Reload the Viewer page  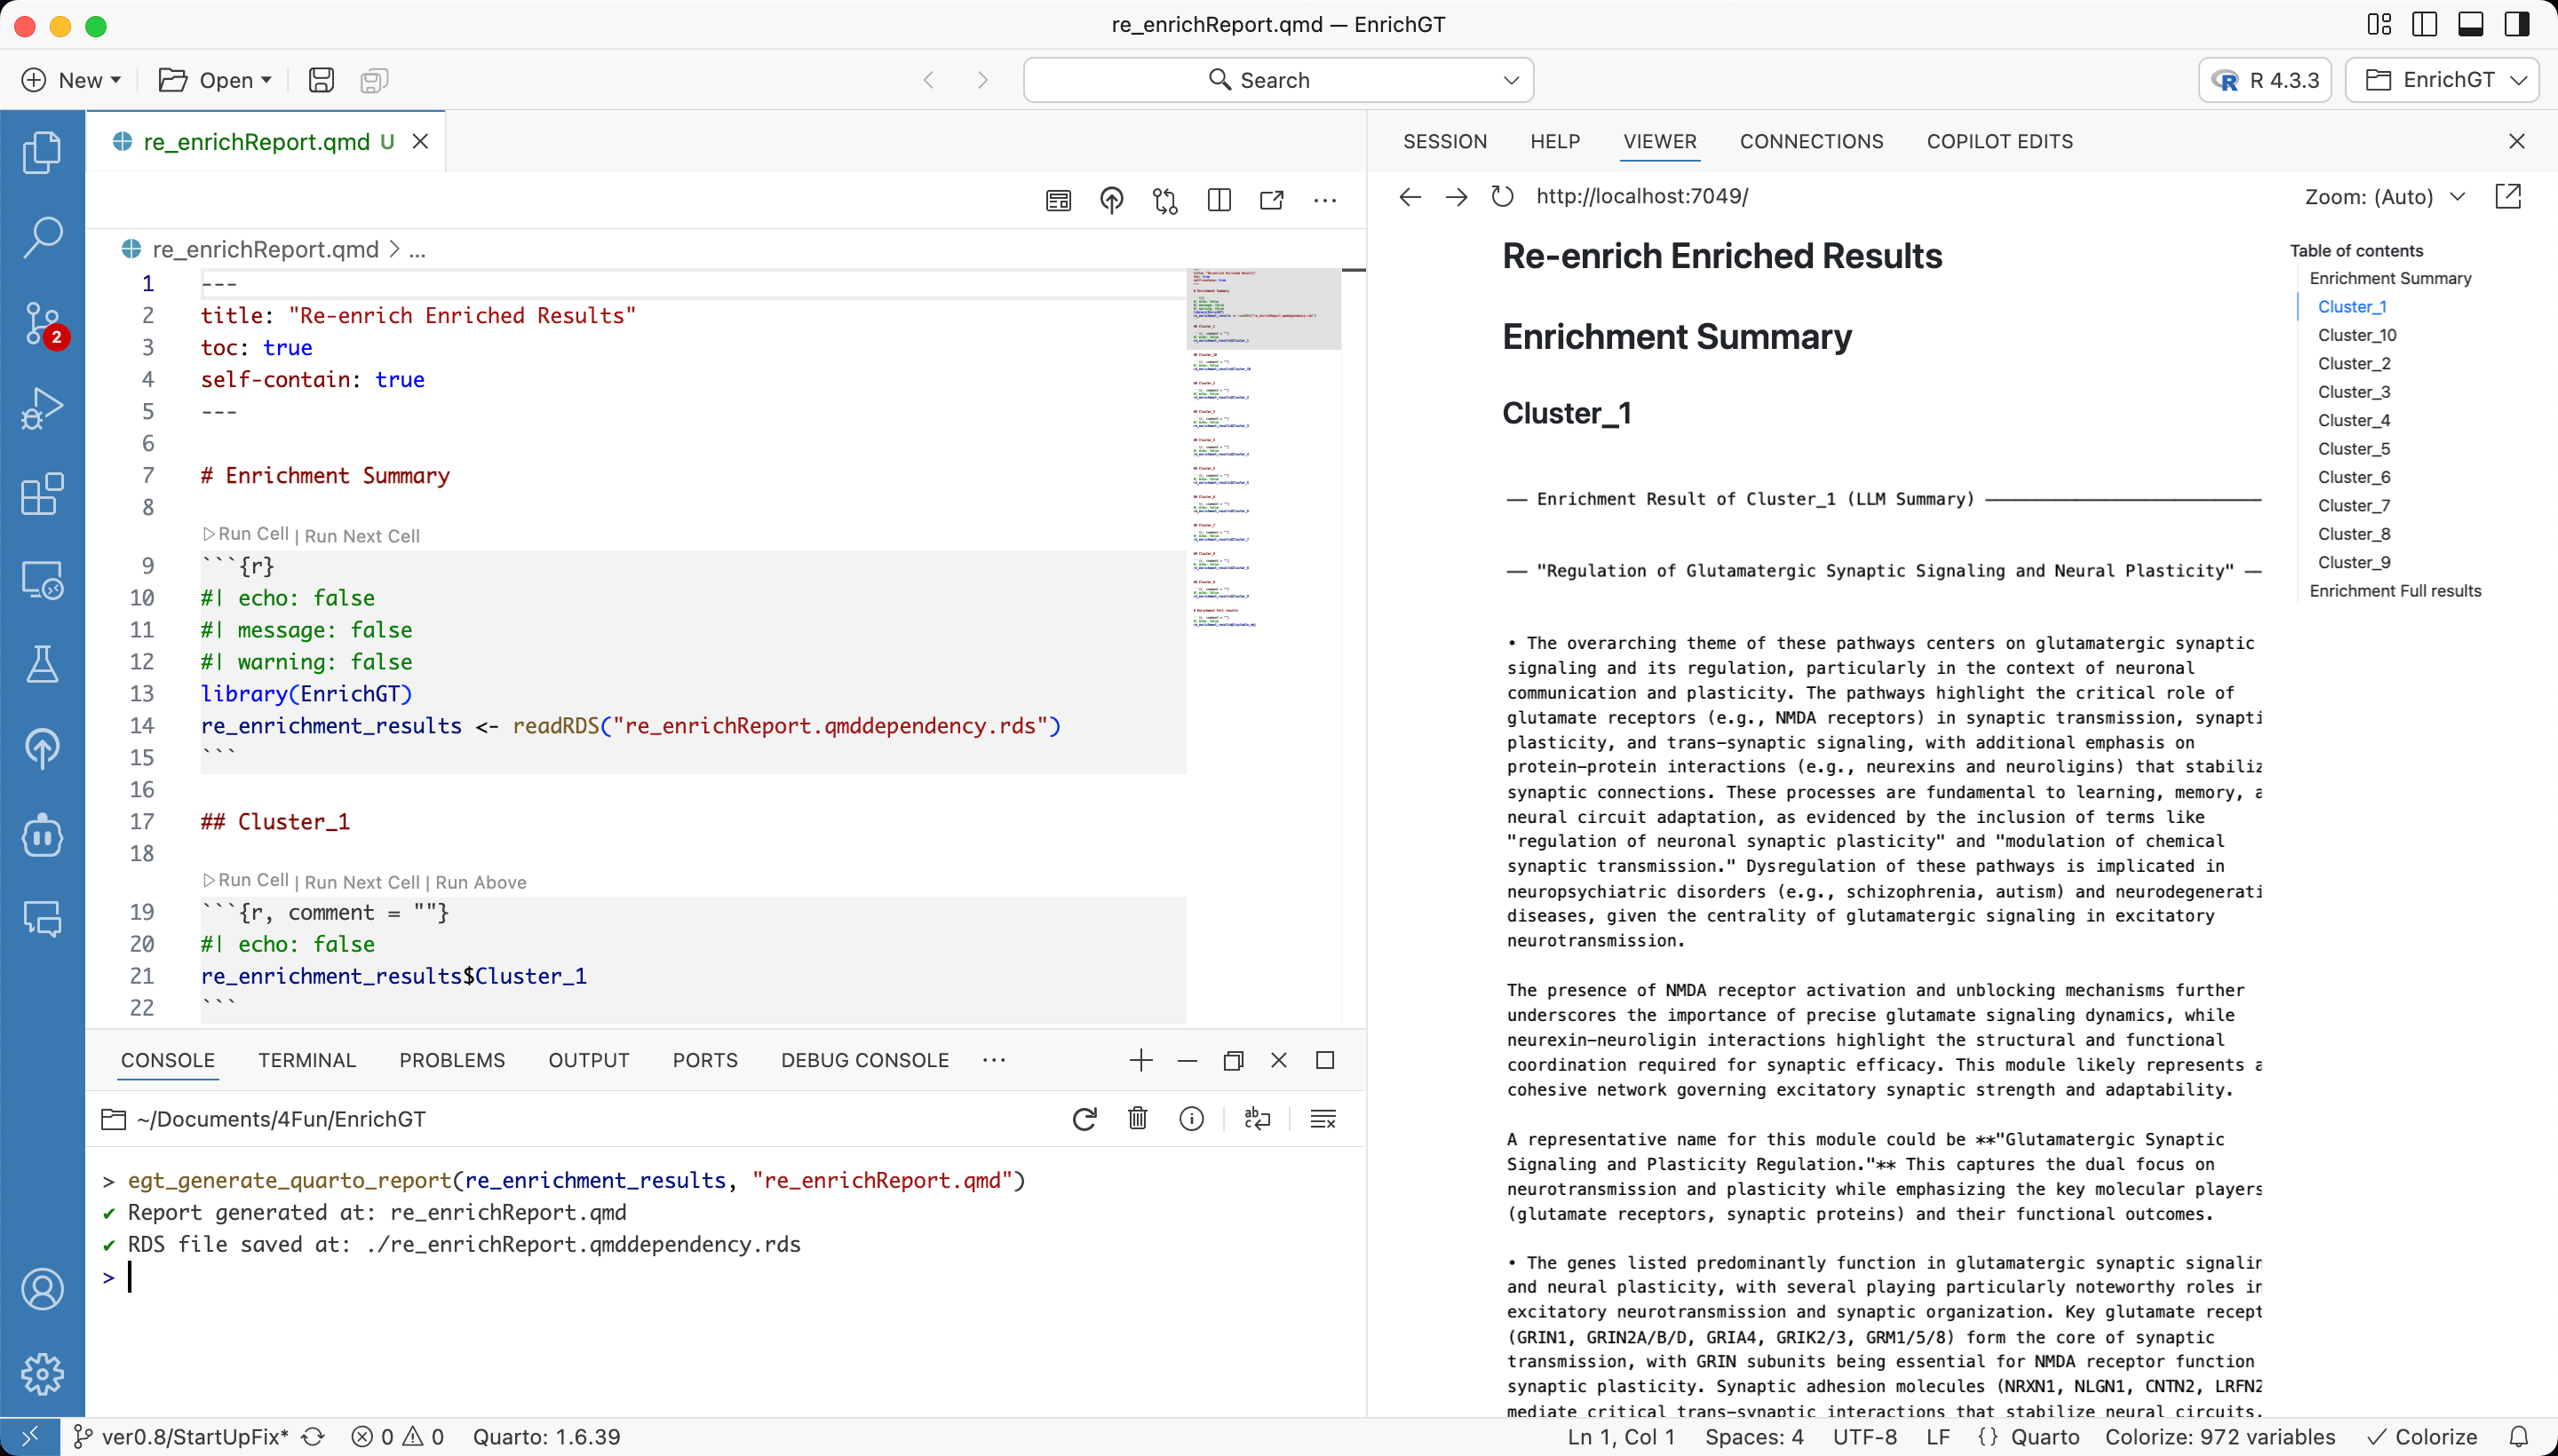click(x=1502, y=196)
